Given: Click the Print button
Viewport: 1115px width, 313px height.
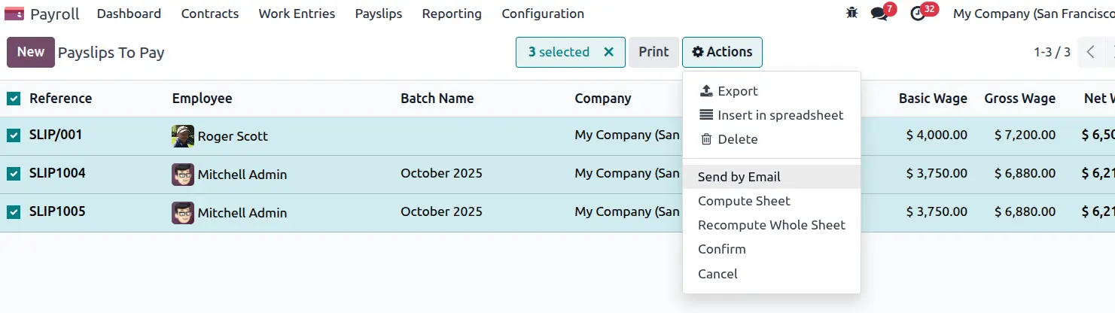Looking at the screenshot, I should pyautogui.click(x=653, y=52).
